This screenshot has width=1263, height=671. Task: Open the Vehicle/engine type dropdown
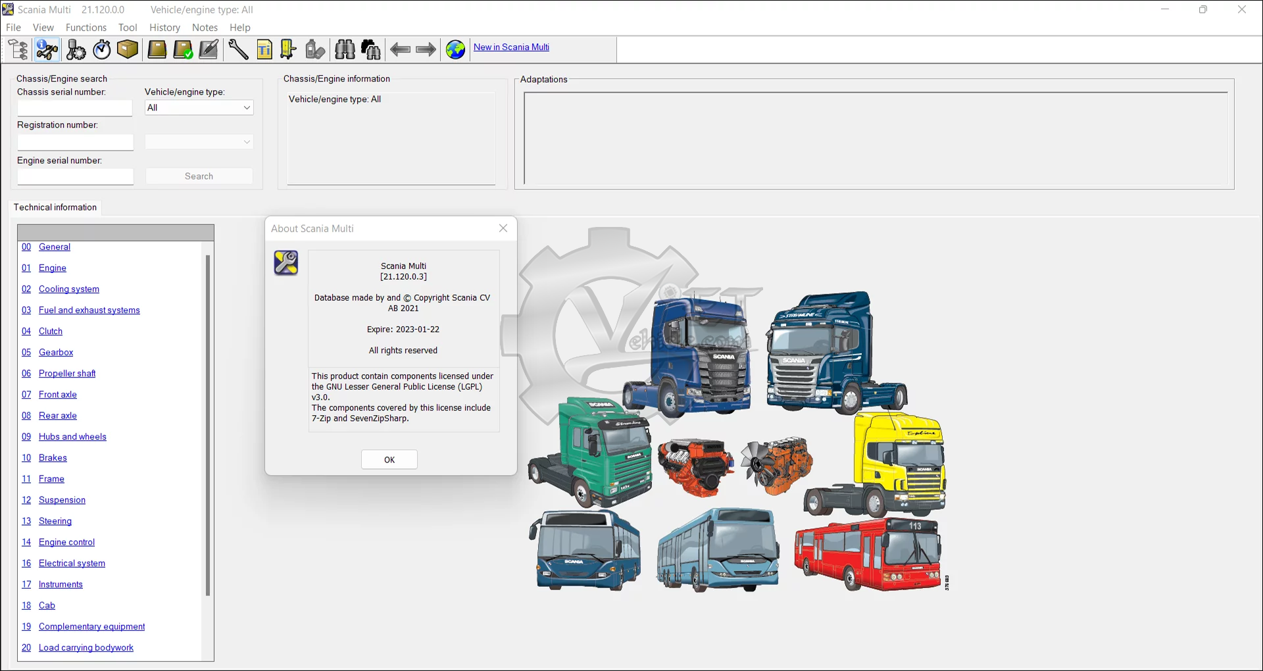[199, 108]
